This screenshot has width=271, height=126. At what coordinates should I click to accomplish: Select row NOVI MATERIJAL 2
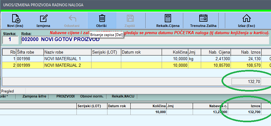point(137,65)
